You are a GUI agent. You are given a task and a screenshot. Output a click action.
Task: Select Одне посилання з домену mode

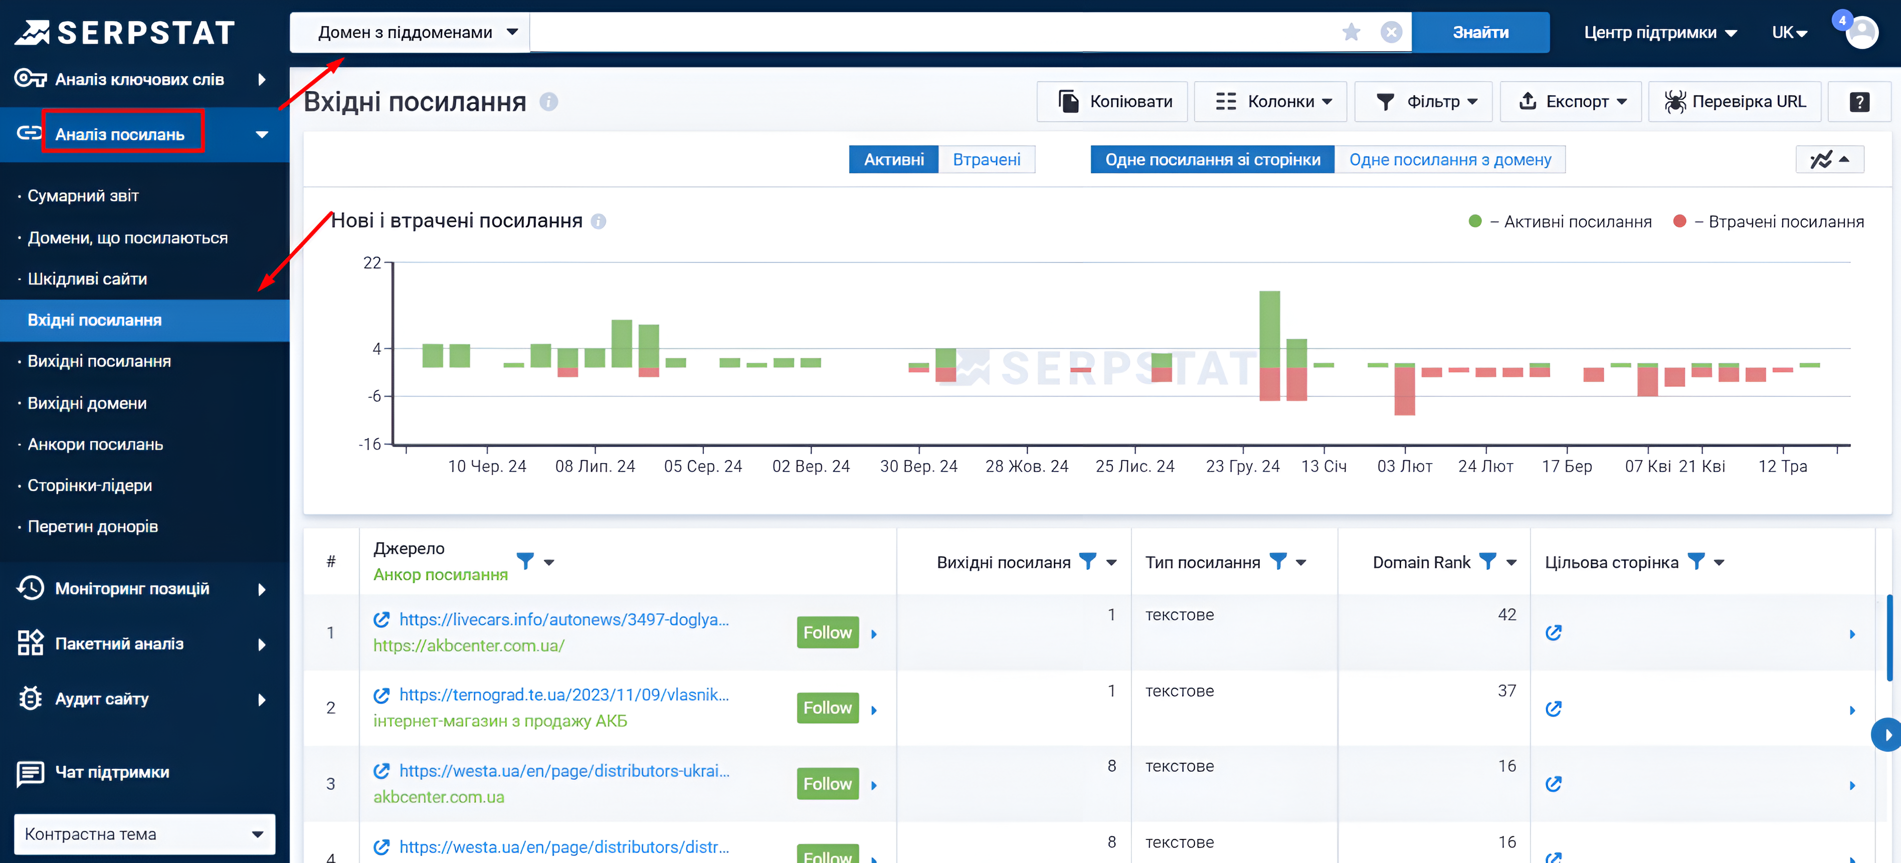1449,159
